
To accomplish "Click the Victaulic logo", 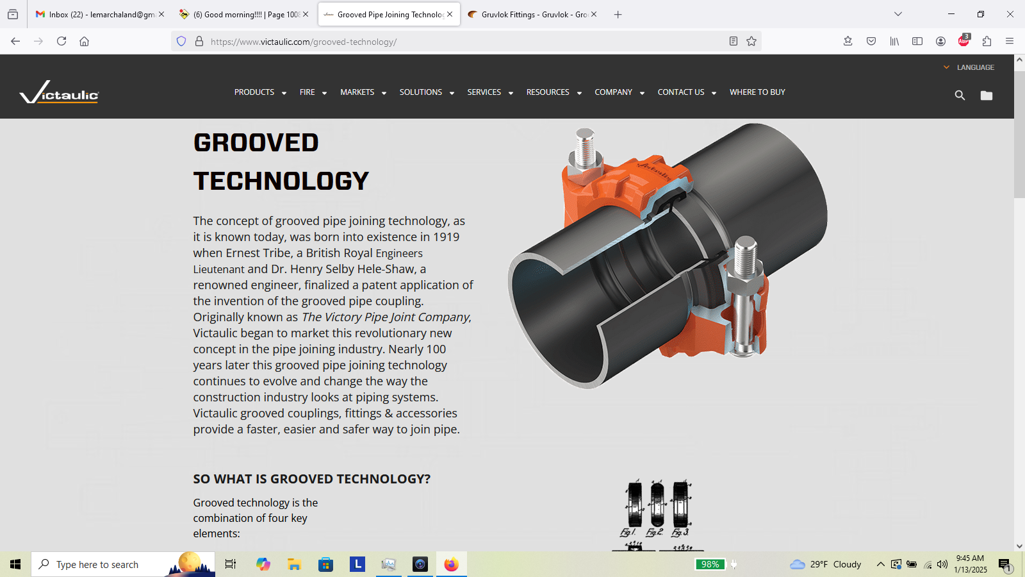I will click(x=59, y=92).
